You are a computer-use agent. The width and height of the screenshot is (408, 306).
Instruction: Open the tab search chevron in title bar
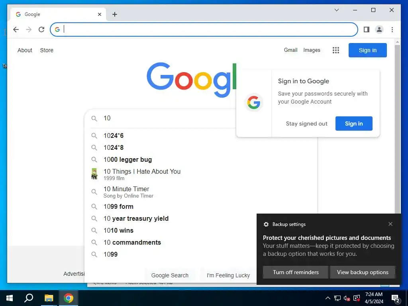[336, 10]
